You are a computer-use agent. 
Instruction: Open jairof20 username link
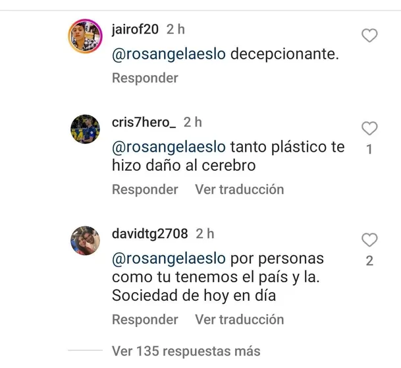point(135,29)
